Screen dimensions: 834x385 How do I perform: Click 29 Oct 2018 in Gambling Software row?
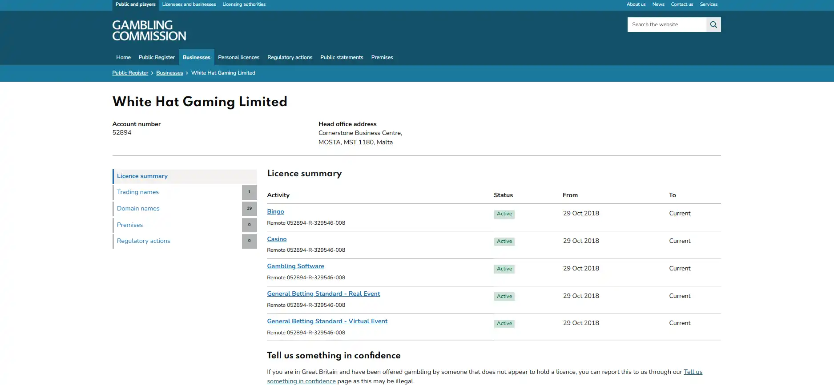[581, 269]
